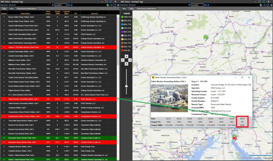
Task: Click the 02/28 date column in popup
Action: coord(232,122)
